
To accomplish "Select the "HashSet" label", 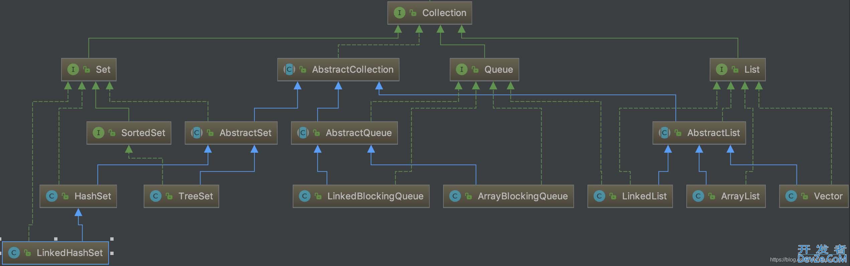I will coord(93,196).
